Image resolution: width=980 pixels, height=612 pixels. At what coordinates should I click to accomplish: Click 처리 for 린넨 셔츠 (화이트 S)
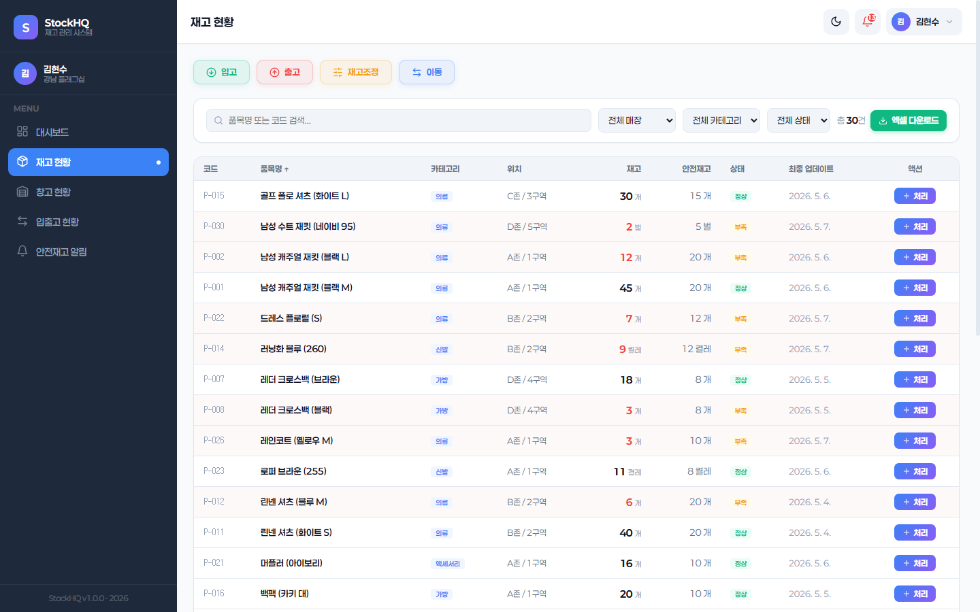[x=915, y=532]
